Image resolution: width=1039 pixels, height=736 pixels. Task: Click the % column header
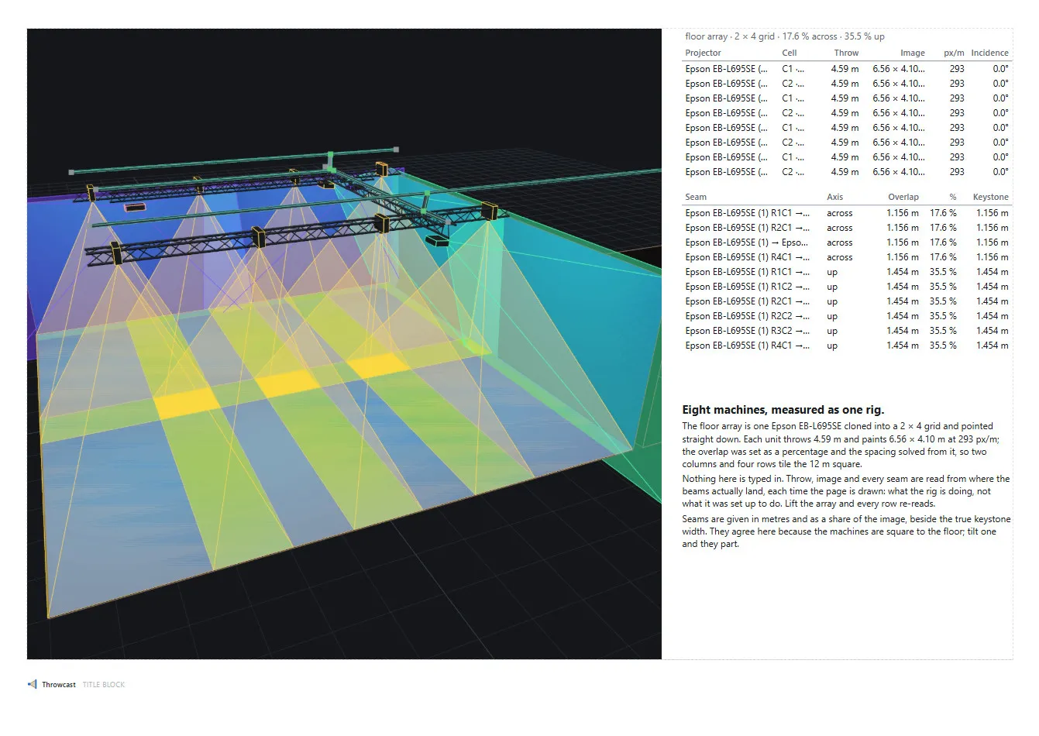point(953,197)
